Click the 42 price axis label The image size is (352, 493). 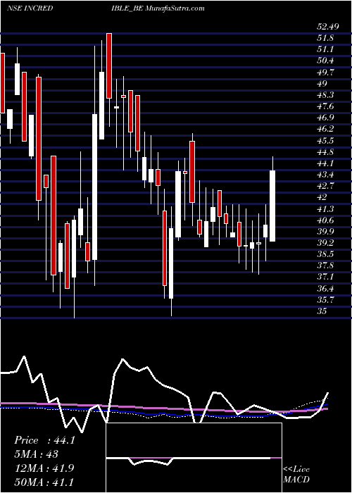click(322, 197)
